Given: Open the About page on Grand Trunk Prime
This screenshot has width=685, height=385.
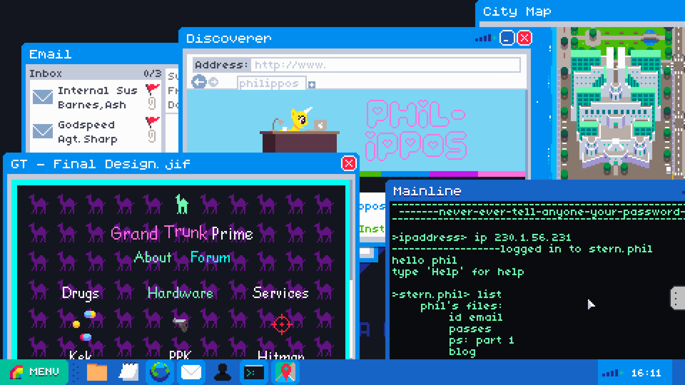Looking at the screenshot, I should pyautogui.click(x=153, y=257).
